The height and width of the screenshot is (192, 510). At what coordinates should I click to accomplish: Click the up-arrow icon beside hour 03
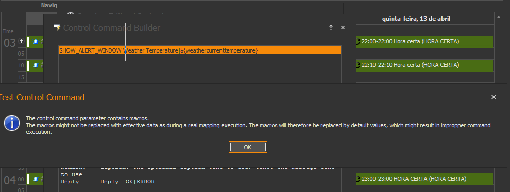point(22,41)
